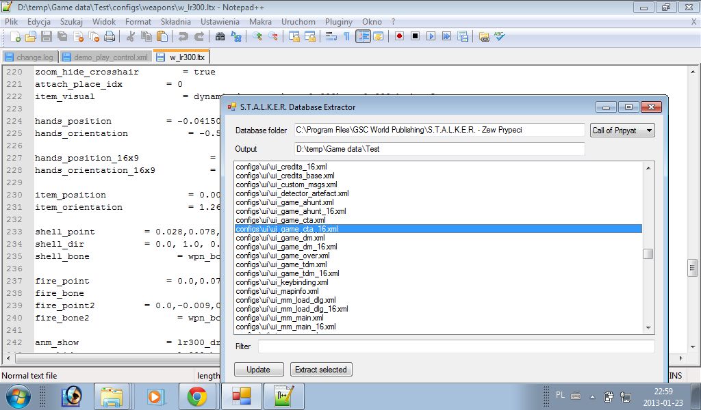Click the ABC spell check icon
Screen dimensions: 701x410
point(499,36)
